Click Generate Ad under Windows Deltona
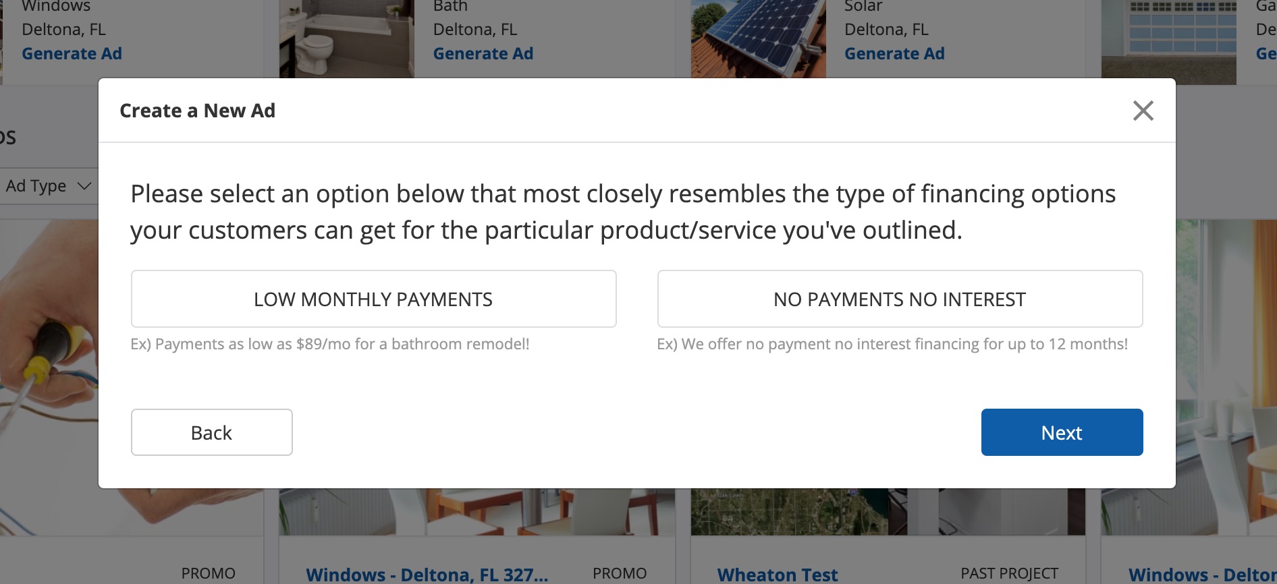This screenshot has width=1277, height=584. pyautogui.click(x=72, y=54)
